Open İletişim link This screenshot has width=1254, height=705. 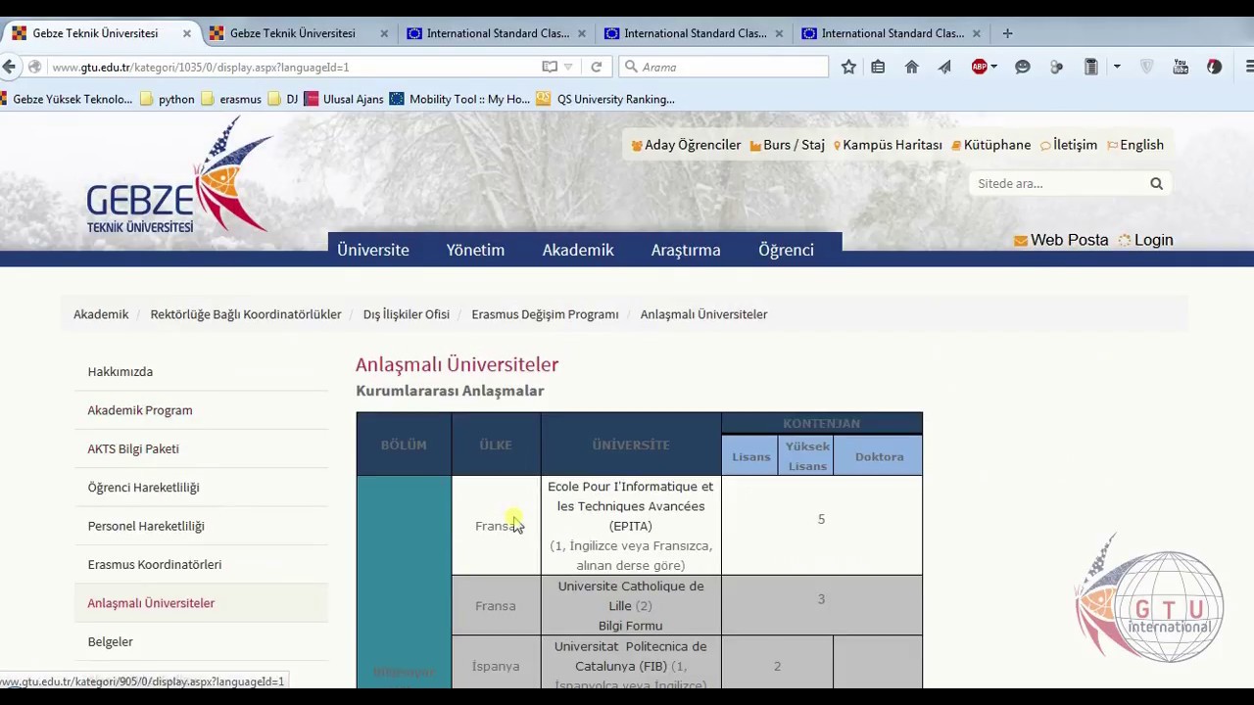coord(1069,145)
